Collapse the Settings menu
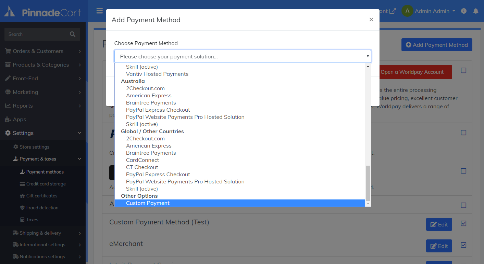The width and height of the screenshot is (484, 264). (x=43, y=133)
